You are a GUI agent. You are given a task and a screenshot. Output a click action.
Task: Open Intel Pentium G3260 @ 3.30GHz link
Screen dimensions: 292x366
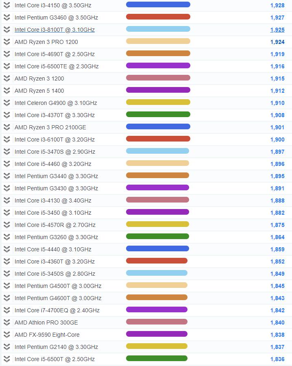tap(56, 237)
